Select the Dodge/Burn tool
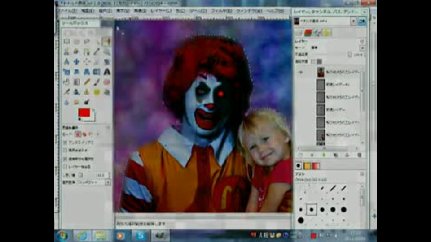The height and width of the screenshot is (242, 431). click(87, 102)
